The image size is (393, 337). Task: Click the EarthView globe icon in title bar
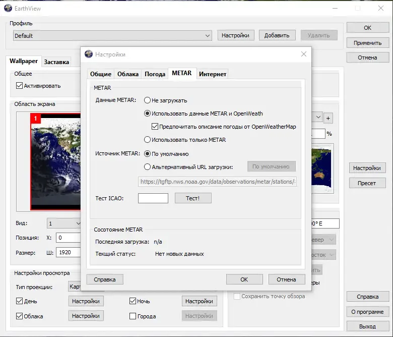point(8,8)
